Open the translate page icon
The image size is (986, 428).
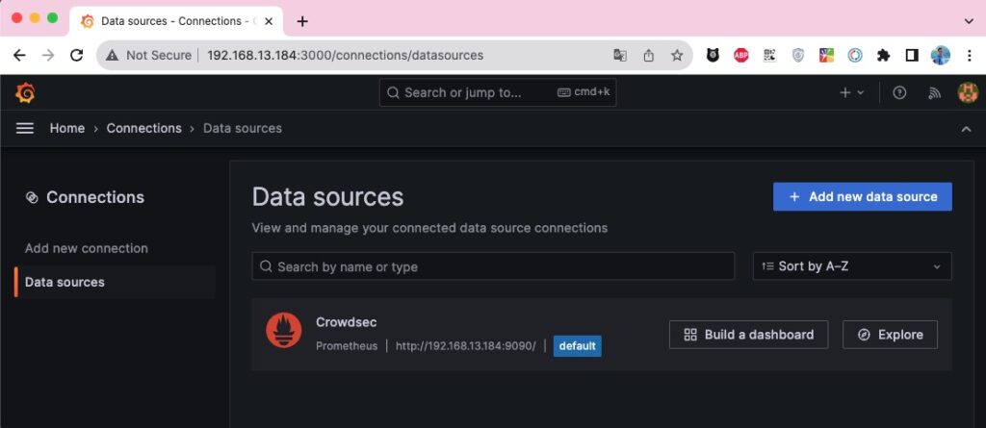pyautogui.click(x=620, y=56)
